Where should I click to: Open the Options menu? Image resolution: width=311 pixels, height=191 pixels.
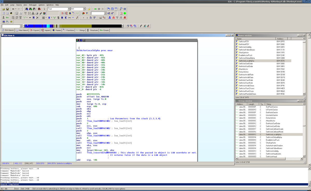click(41, 5)
